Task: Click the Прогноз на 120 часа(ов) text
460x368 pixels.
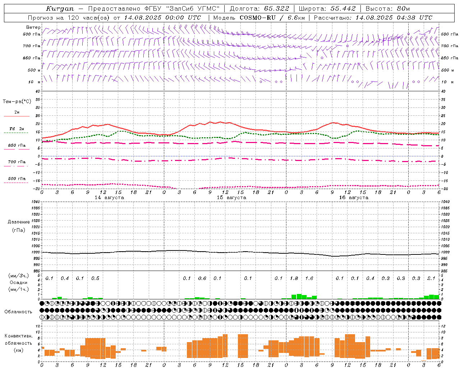Action: coord(69,18)
